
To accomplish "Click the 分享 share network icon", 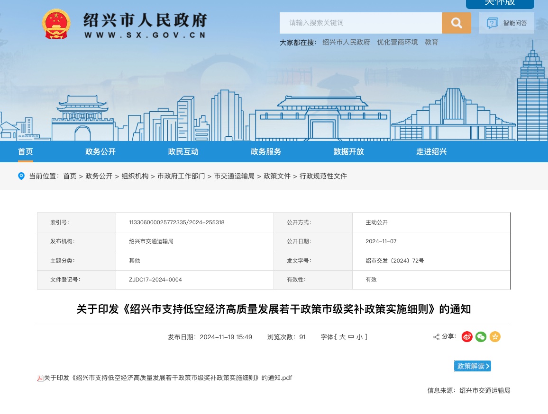I will pos(436,337).
